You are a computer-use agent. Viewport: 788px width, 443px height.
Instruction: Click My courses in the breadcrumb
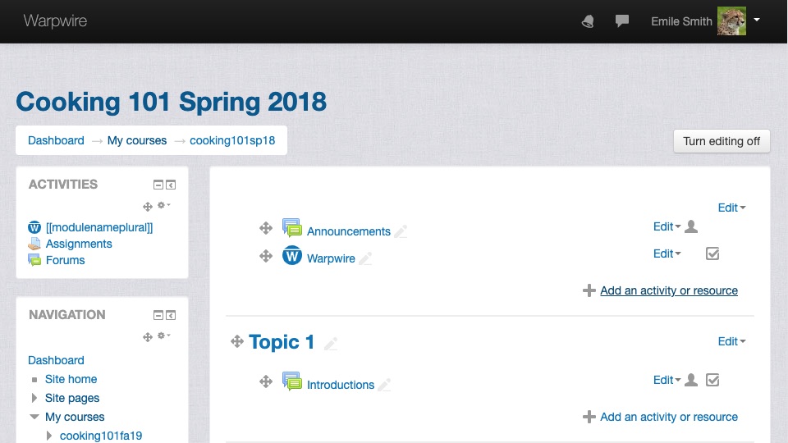tap(137, 140)
